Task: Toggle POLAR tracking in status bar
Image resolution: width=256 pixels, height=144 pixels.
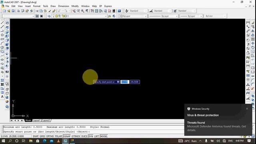Action: 58,136
